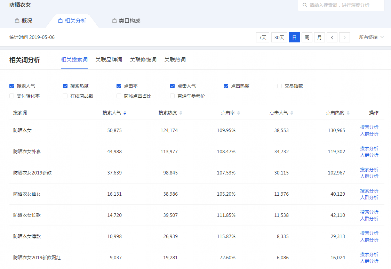This screenshot has width=391, height=269.
Task: Open 人群分析 for 防晒衣女薄款
Action: tap(369, 239)
